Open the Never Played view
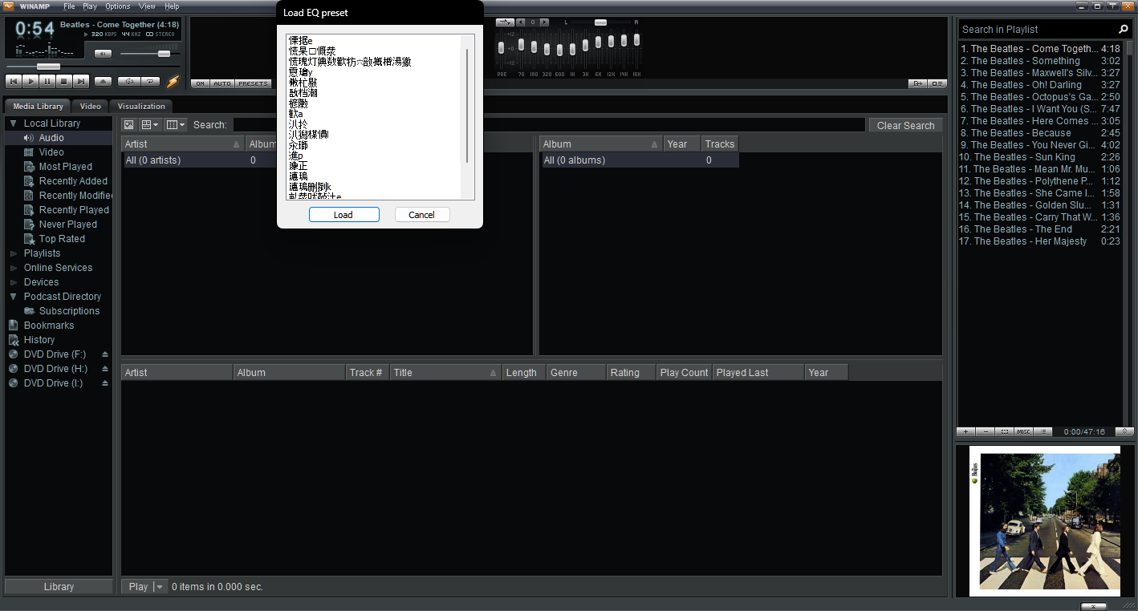The image size is (1138, 611). [x=68, y=225]
